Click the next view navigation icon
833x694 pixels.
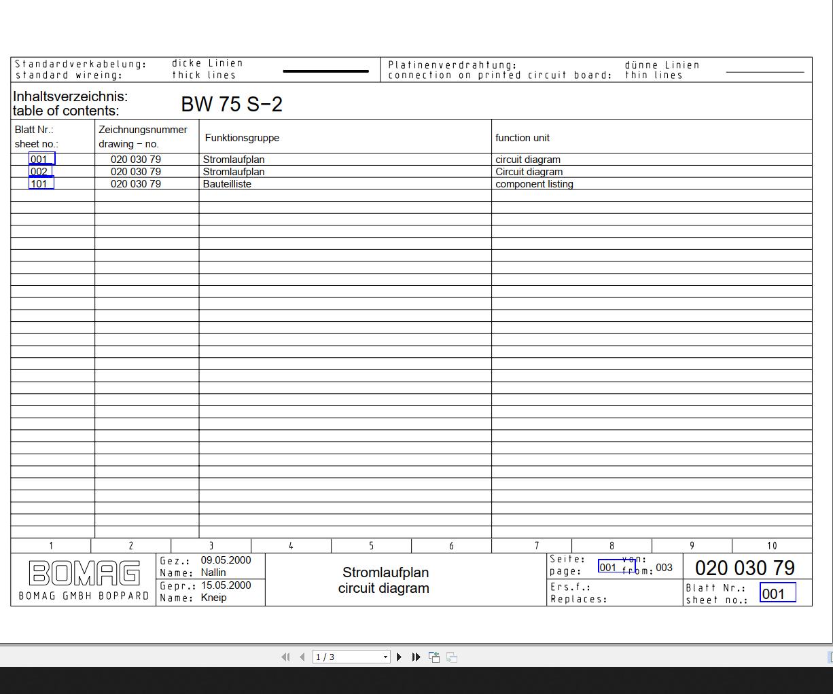point(452,657)
